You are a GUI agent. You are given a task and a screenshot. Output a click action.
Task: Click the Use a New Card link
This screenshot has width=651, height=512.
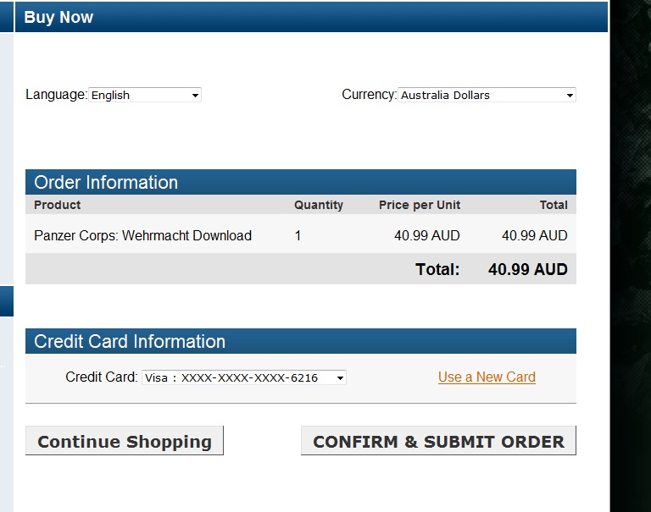487,377
